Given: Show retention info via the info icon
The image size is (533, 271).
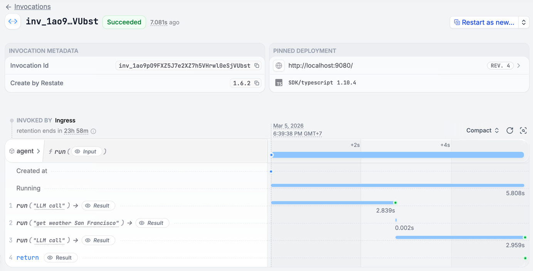Looking at the screenshot, I should 93,131.
